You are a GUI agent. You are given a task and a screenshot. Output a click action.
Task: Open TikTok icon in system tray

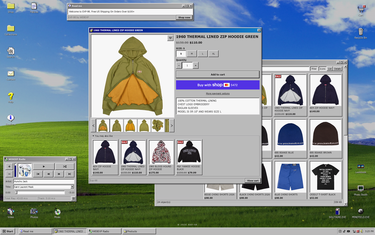[x=344, y=231]
